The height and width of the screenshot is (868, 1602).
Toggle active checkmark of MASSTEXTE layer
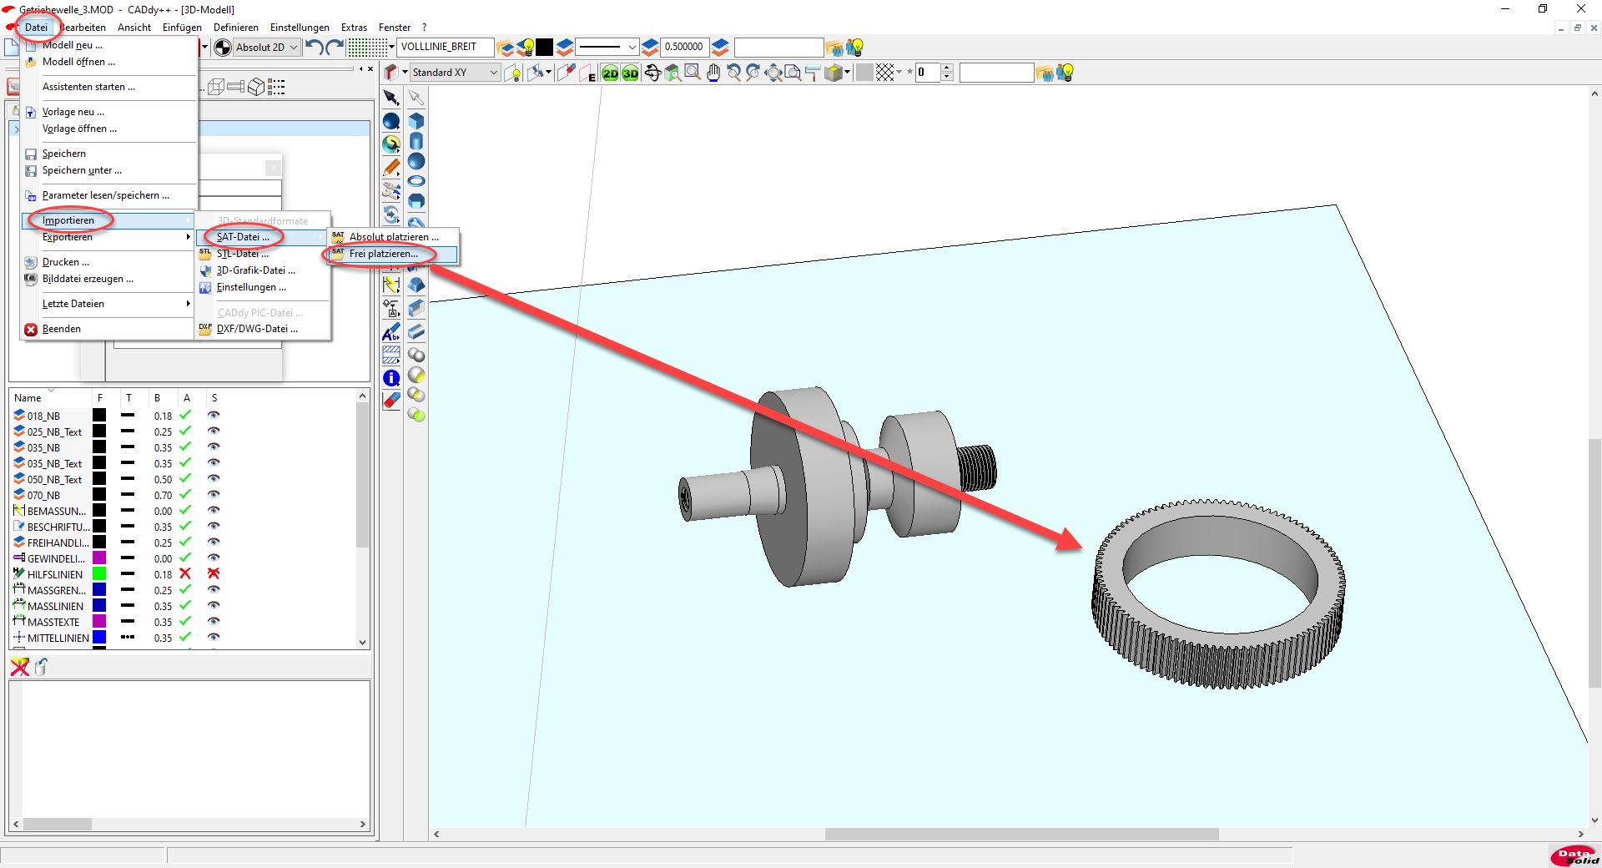click(186, 622)
